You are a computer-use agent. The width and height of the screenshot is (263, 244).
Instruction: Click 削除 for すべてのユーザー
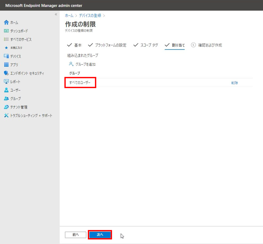click(234, 83)
